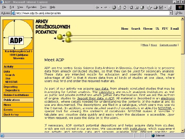The image size is (185, 139).
Task: Open the UL link in top navigation
Action: pos(157,29)
